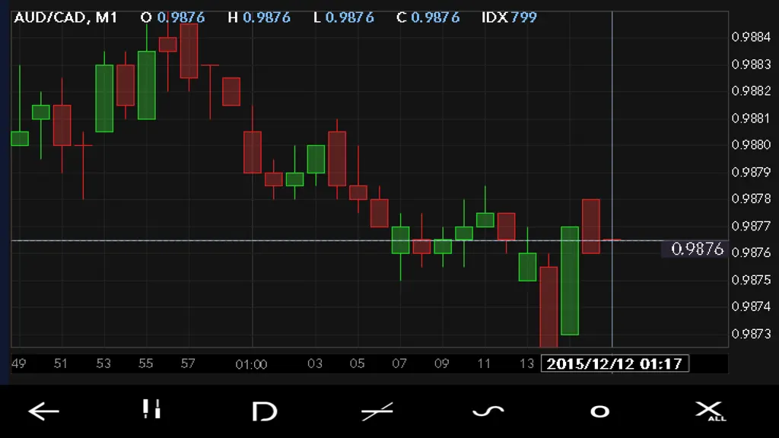The width and height of the screenshot is (779, 438).
Task: Click the 01:00 time axis label
Action: coord(251,364)
